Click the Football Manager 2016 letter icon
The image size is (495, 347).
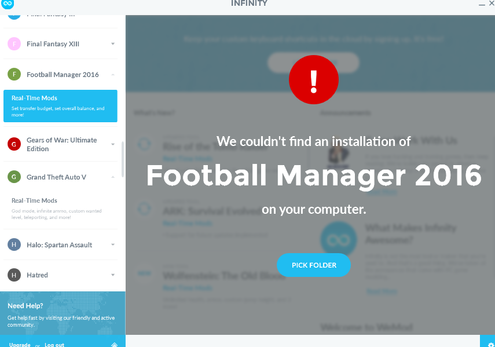(14, 75)
